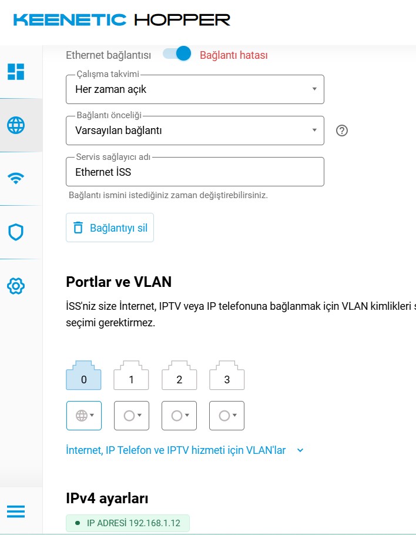Open the Çalışma takvimi dropdown

tap(195, 89)
